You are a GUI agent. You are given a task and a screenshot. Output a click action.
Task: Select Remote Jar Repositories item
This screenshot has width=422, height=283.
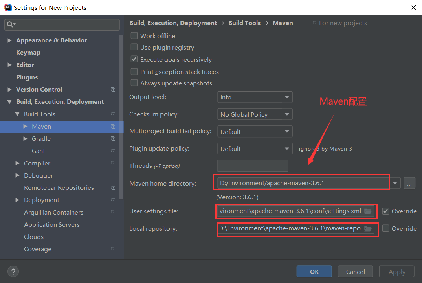[x=59, y=187]
